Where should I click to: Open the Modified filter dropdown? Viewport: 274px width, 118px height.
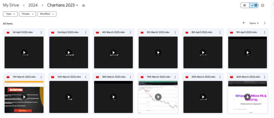(x=47, y=14)
